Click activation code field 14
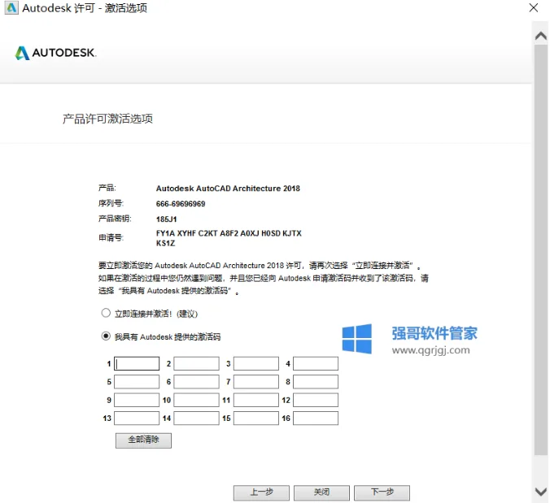This screenshot has width=550, height=503. [196, 418]
